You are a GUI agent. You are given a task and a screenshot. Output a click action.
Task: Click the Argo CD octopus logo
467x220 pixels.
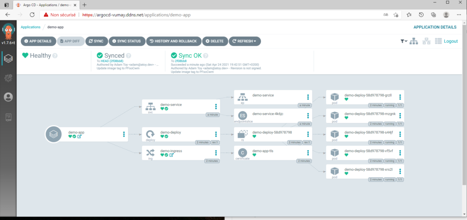point(8,31)
